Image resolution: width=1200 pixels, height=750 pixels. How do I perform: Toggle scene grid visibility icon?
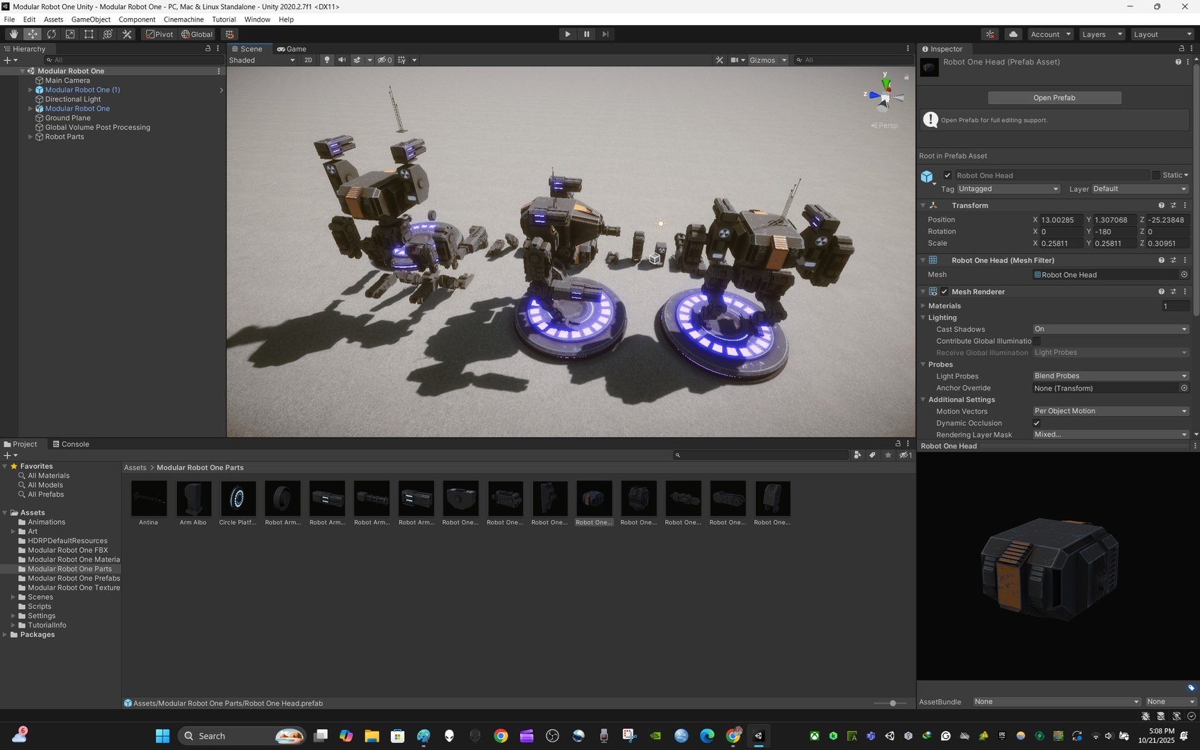[x=401, y=60]
